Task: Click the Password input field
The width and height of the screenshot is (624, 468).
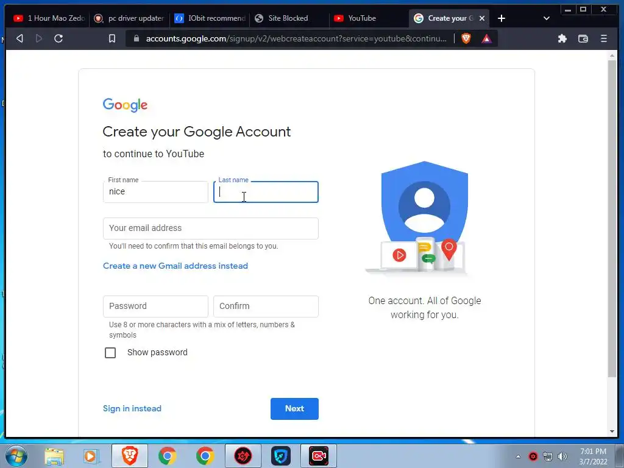Action: pos(155,307)
